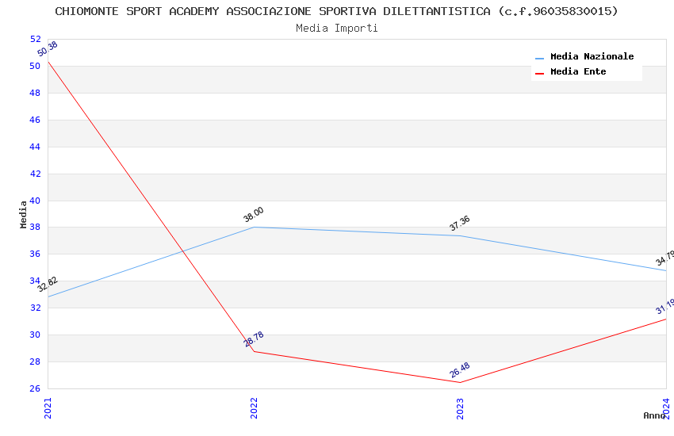Click the Media Ente legend label

tap(578, 72)
